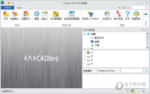Image resolution: width=150 pixels, height=94 pixels.
Task: Click the cloud icon in the ribbon
Action: click(x=146, y=14)
